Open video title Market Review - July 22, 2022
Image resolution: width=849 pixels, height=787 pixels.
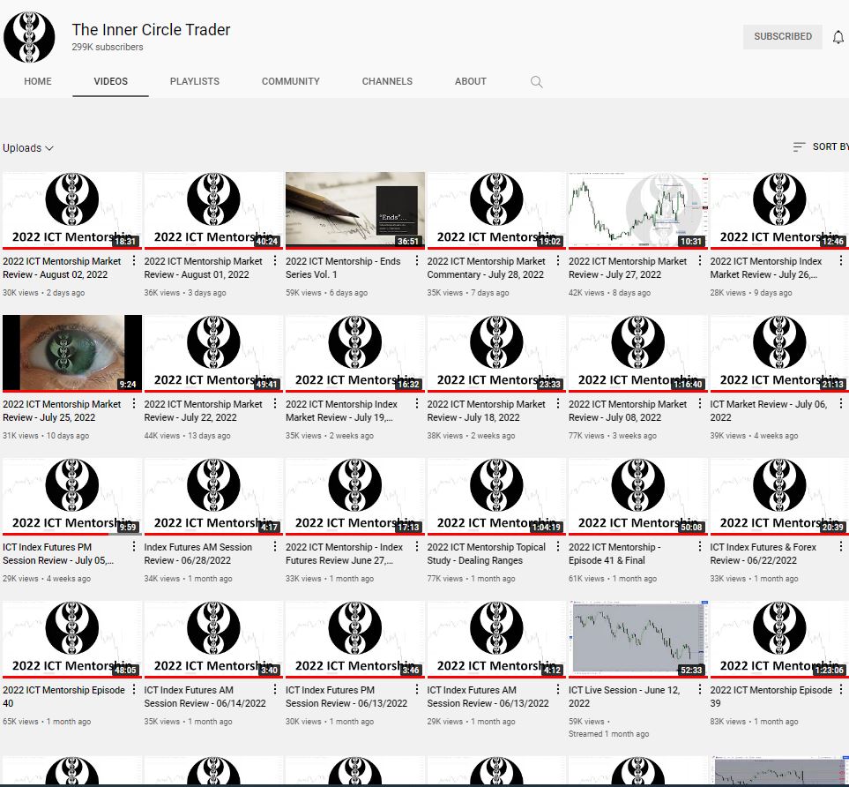203,411
